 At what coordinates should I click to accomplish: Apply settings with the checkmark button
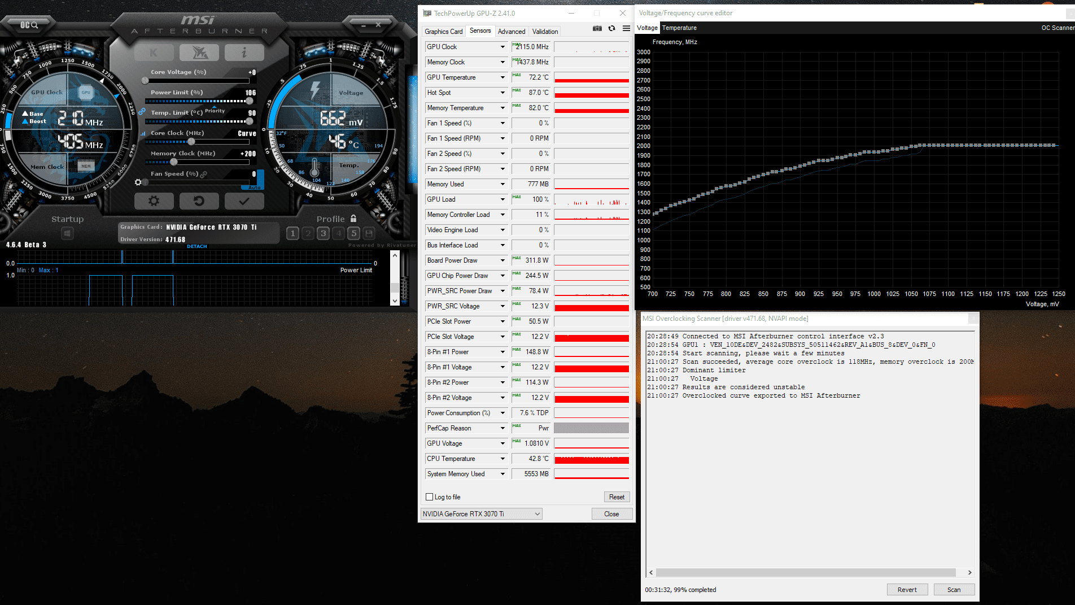pos(244,201)
